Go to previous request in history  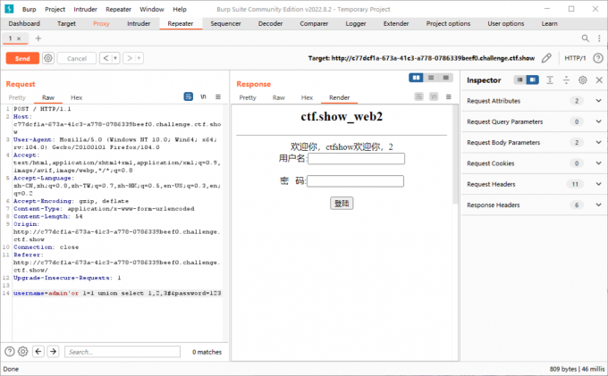(106, 58)
